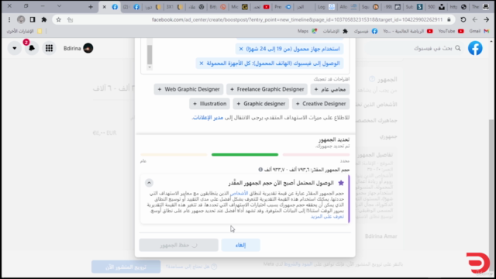Reload the page
The width and height of the screenshot is (496, 279).
tap(463, 19)
